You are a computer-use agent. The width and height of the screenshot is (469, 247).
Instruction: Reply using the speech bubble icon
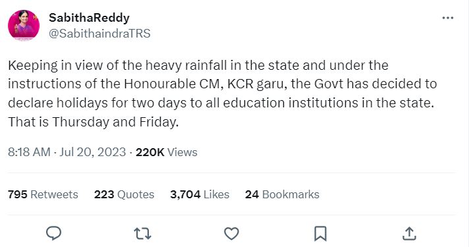[54, 233]
